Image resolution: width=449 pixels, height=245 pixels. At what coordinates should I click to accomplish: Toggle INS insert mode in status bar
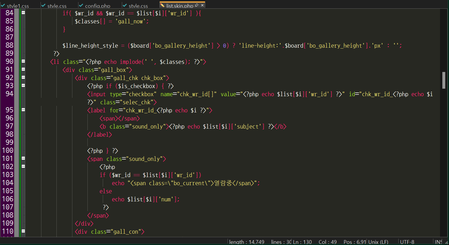coord(438,242)
